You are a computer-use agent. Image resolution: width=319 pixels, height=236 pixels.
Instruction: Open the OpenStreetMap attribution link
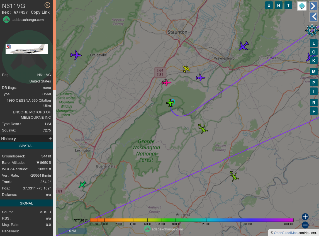[x=286, y=233]
